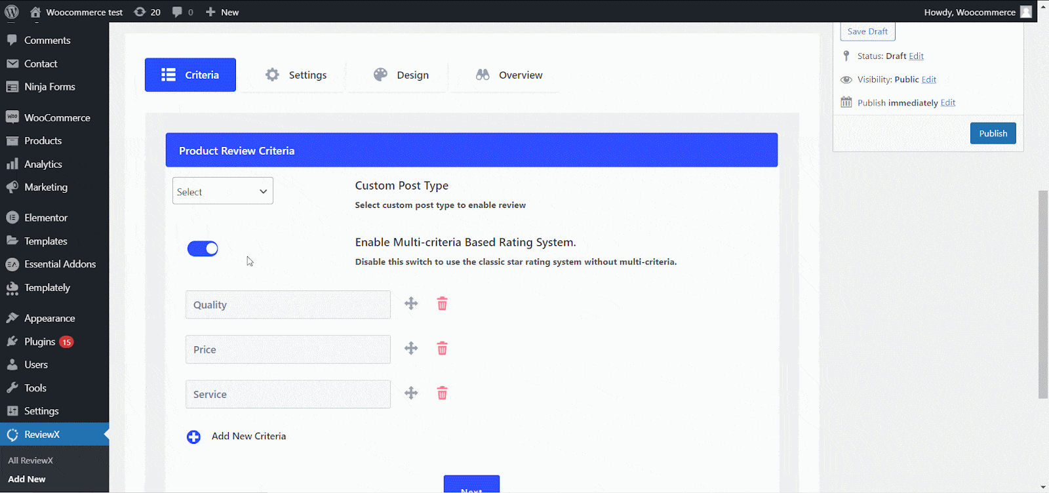Image resolution: width=1049 pixels, height=493 pixels.
Task: Delete the Price criteria with trash icon
Action: [443, 348]
